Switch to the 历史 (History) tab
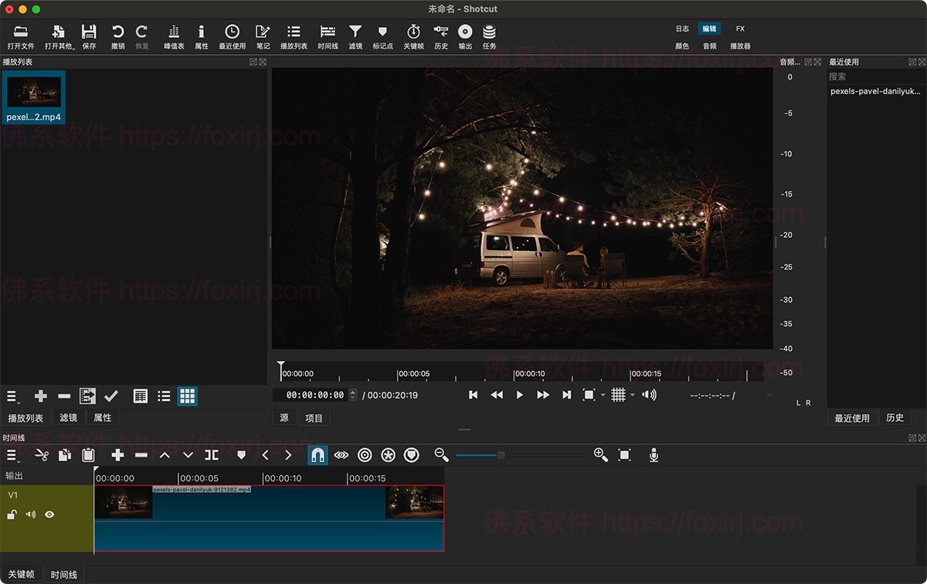 pyautogui.click(x=895, y=418)
